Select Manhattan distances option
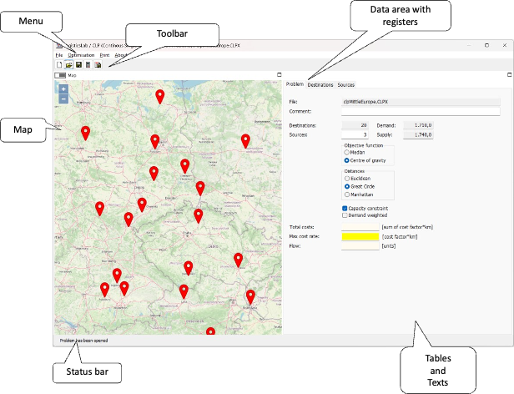The height and width of the screenshot is (394, 514). (347, 194)
